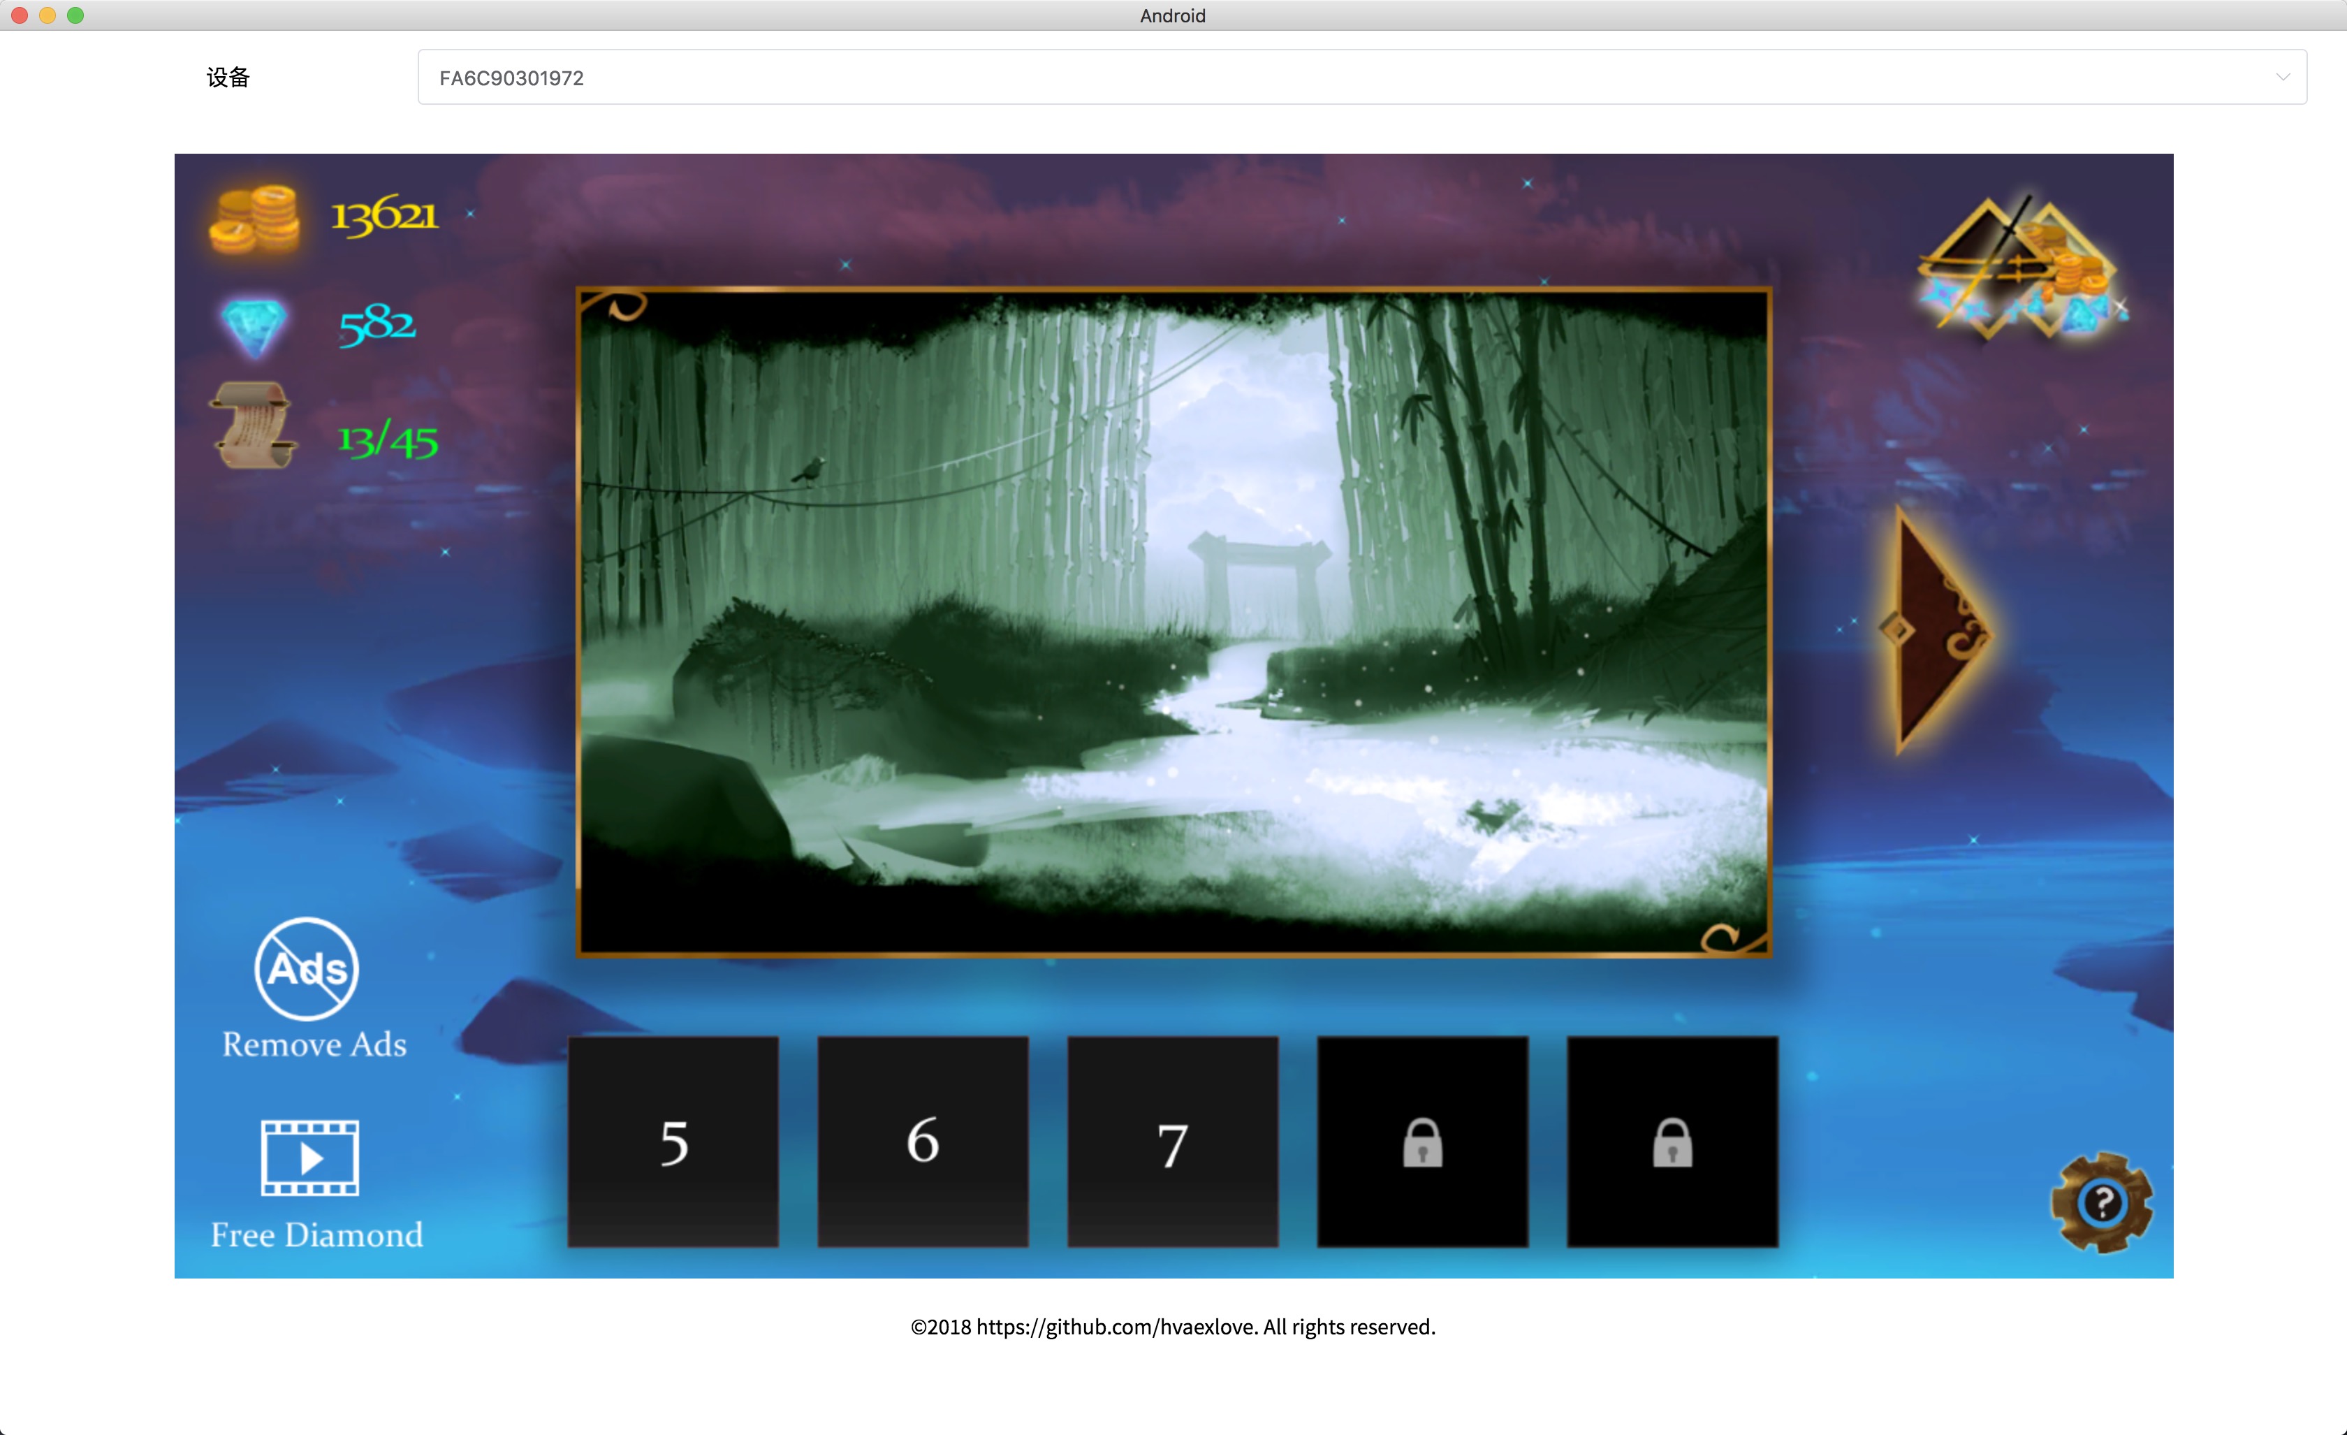Click the bamboo forest world preview

pyautogui.click(x=1173, y=622)
